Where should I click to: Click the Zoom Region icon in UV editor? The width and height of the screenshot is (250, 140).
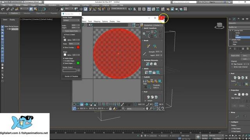coord(155,108)
